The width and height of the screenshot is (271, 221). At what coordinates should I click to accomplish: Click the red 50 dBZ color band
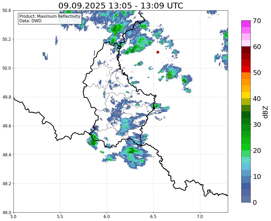(x=246, y=69)
